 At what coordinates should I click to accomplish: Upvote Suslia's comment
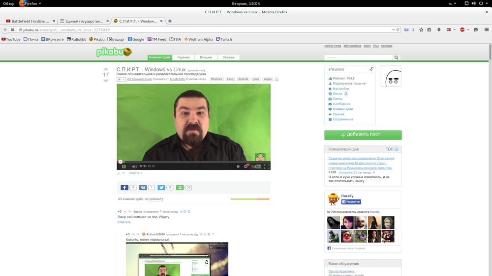pyautogui.click(x=124, y=211)
